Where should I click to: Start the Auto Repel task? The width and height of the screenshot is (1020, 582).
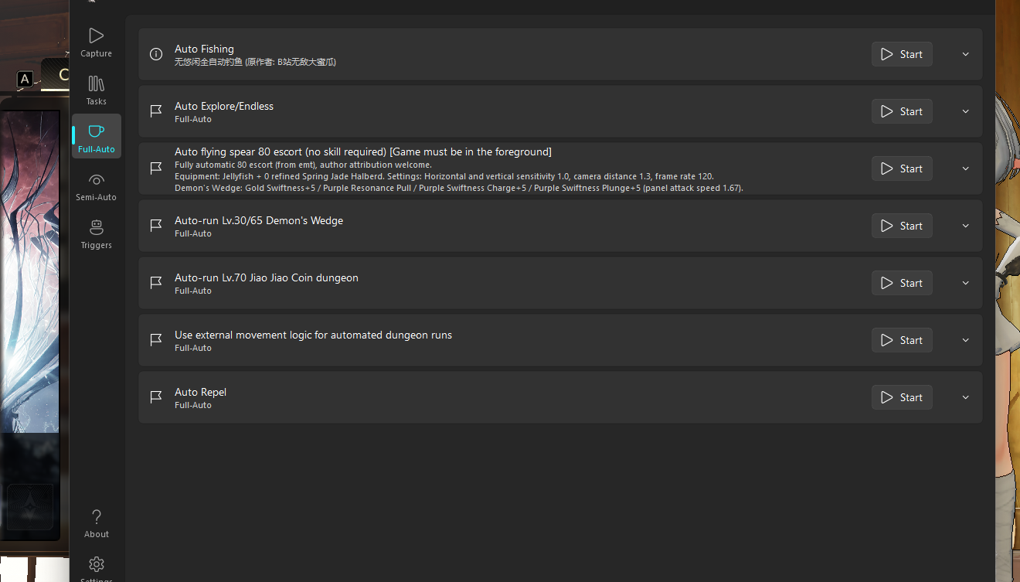pos(902,397)
